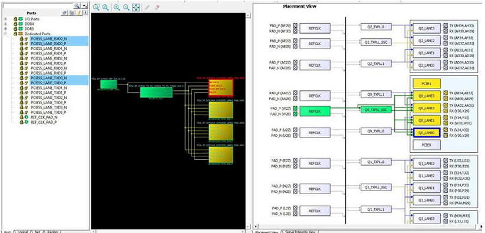This screenshot has height=233, width=485.
Task: Click the first zoom tool icon in the toolbar
Action: 97,8
